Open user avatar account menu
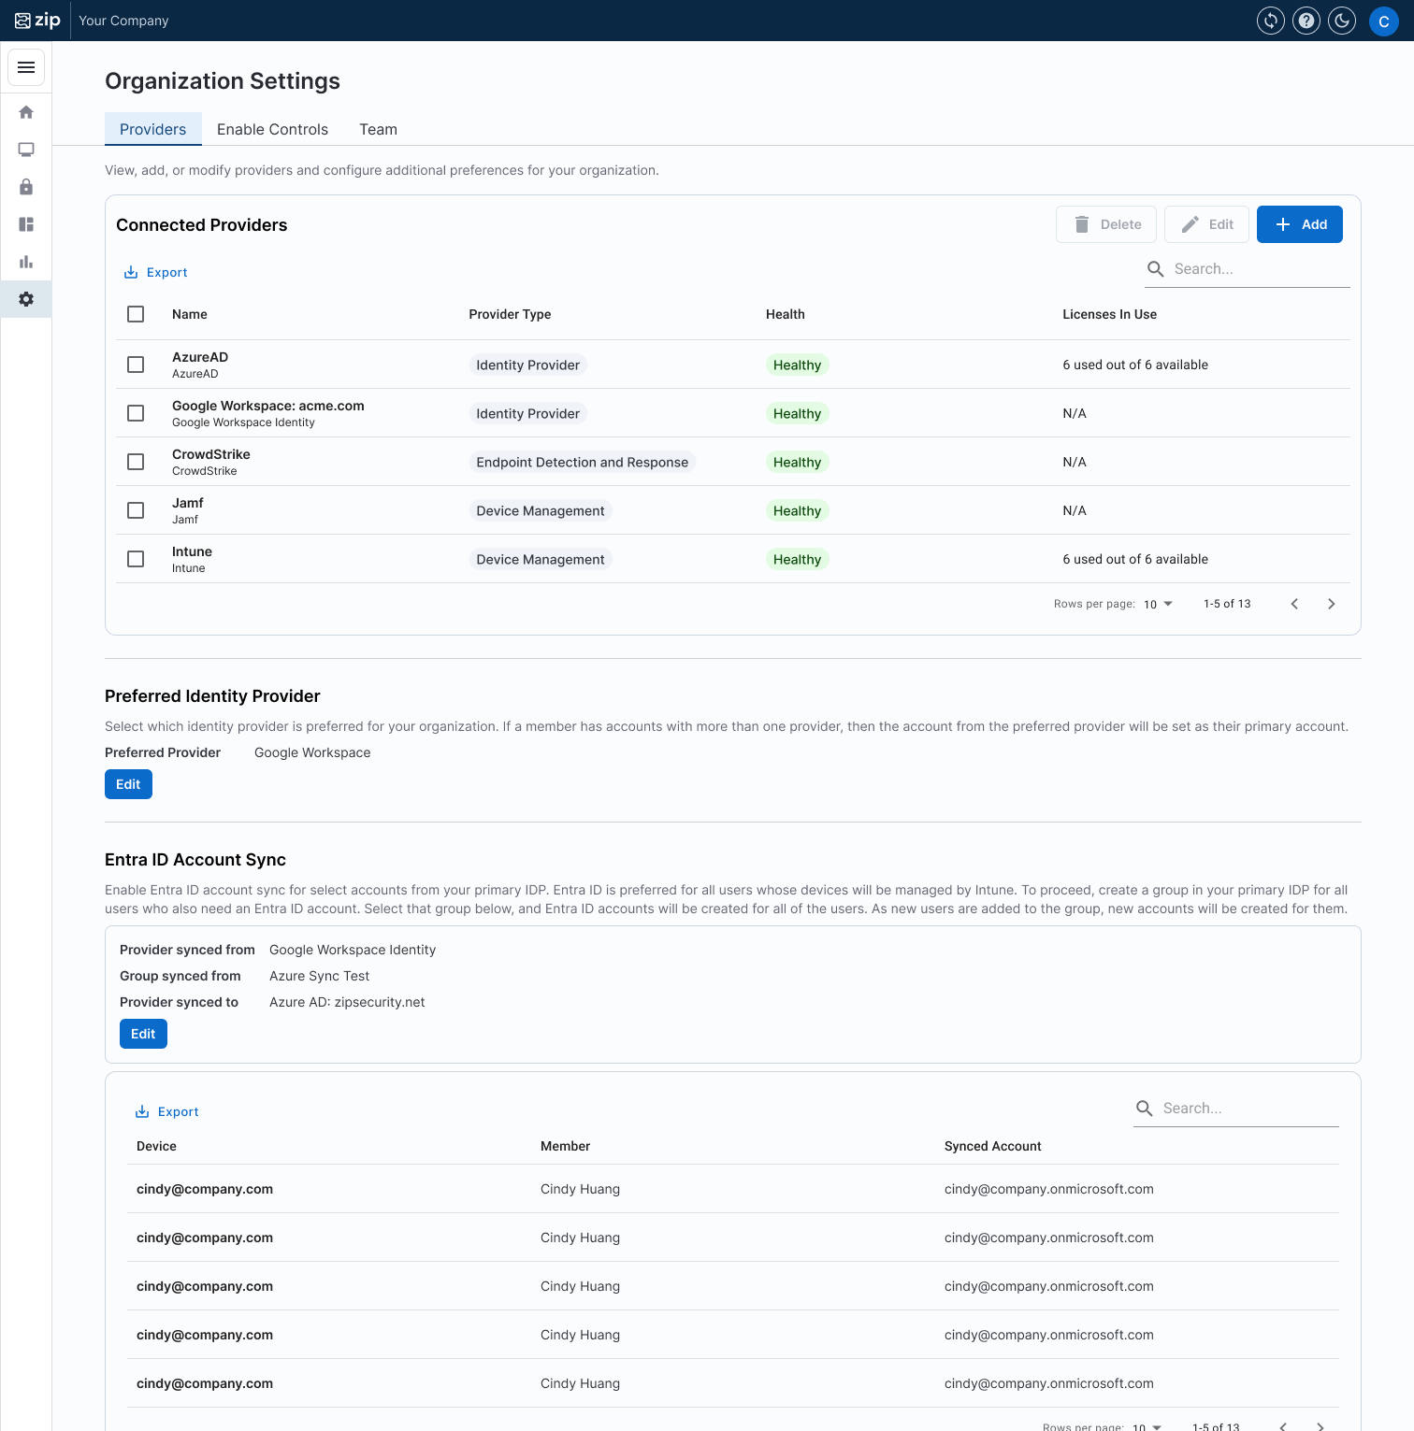Image resolution: width=1414 pixels, height=1431 pixels. tap(1383, 21)
